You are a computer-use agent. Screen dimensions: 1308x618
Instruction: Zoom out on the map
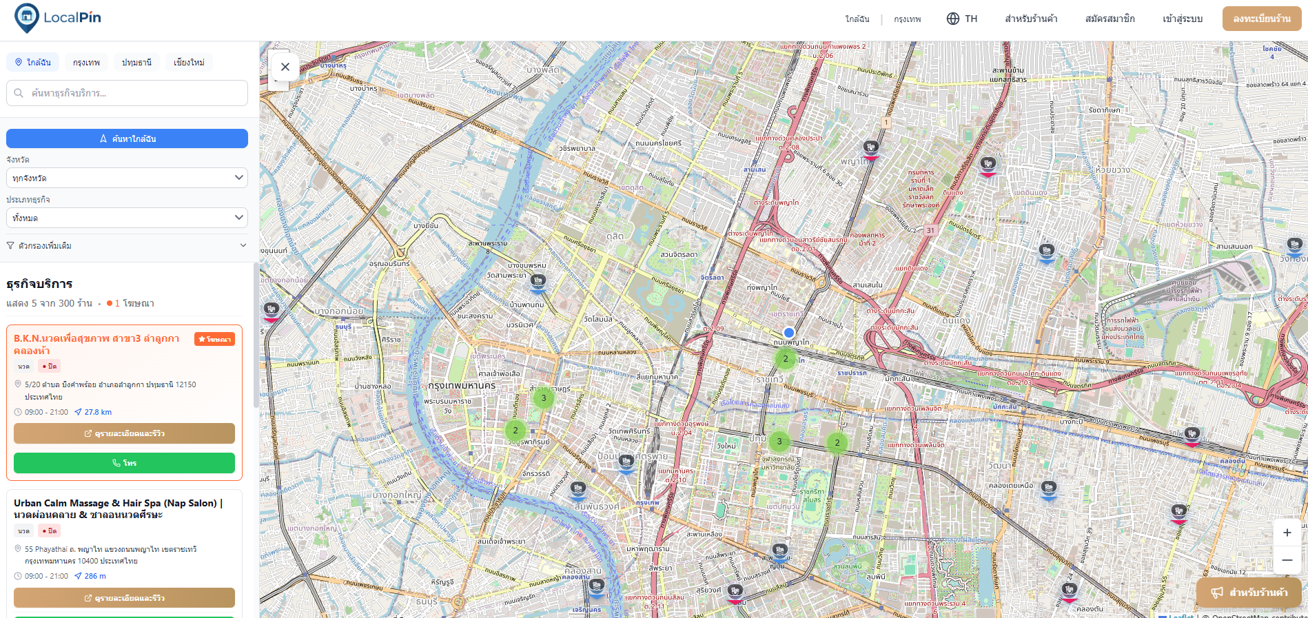point(1287,560)
